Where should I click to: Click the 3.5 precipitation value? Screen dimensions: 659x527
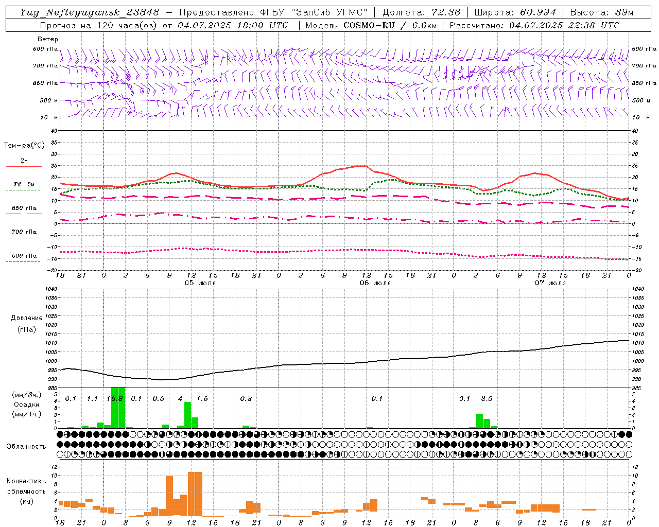(487, 398)
